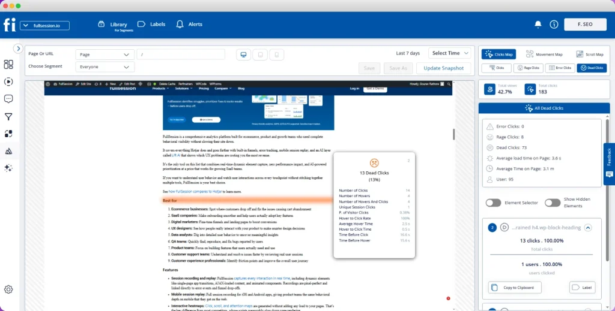Click the Save button
Image resolution: width=615 pixels, height=311 pixels.
(369, 68)
